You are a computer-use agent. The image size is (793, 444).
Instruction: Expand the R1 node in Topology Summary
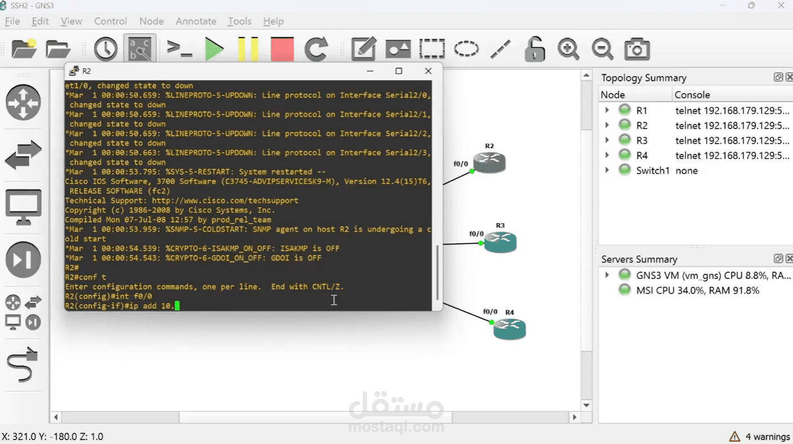(607, 110)
